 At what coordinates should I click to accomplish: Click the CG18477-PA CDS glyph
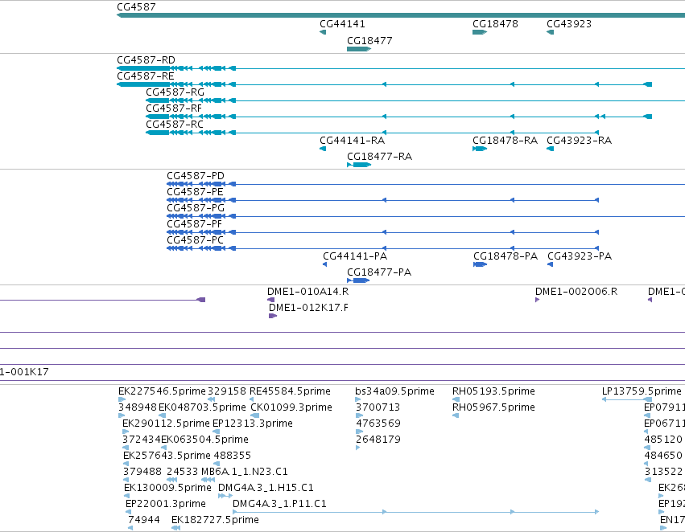358,280
